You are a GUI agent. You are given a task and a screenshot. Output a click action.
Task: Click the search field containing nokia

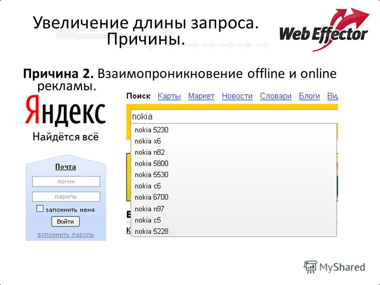coord(234,116)
